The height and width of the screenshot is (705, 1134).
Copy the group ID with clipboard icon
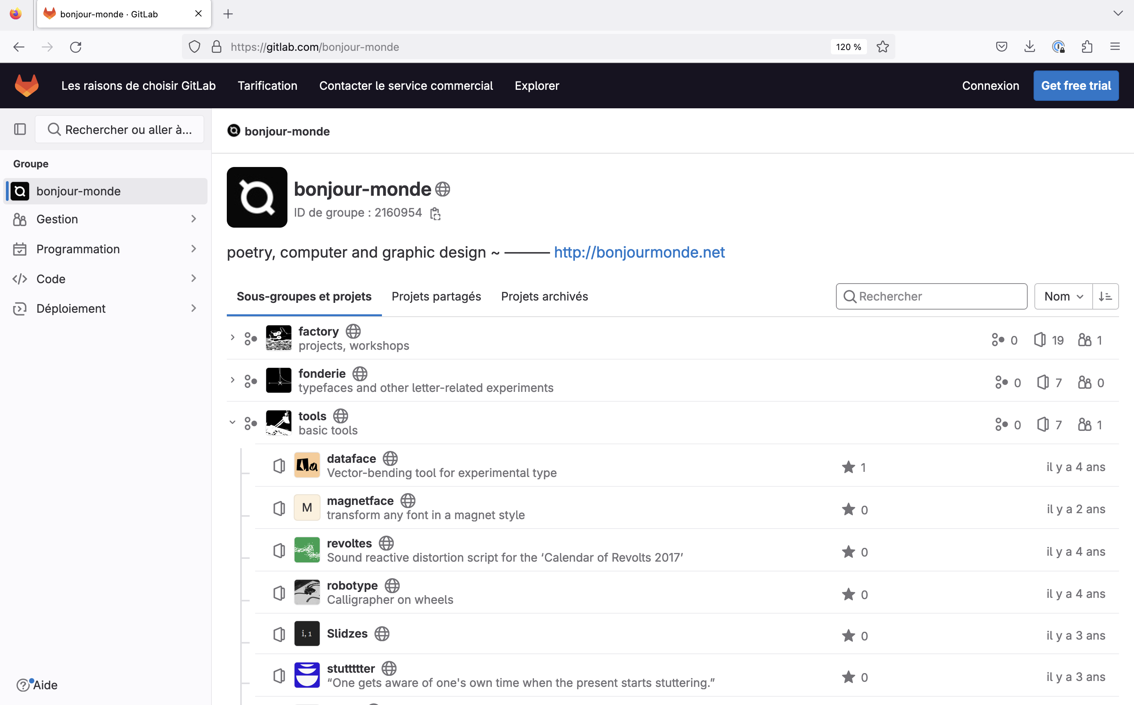tap(435, 213)
